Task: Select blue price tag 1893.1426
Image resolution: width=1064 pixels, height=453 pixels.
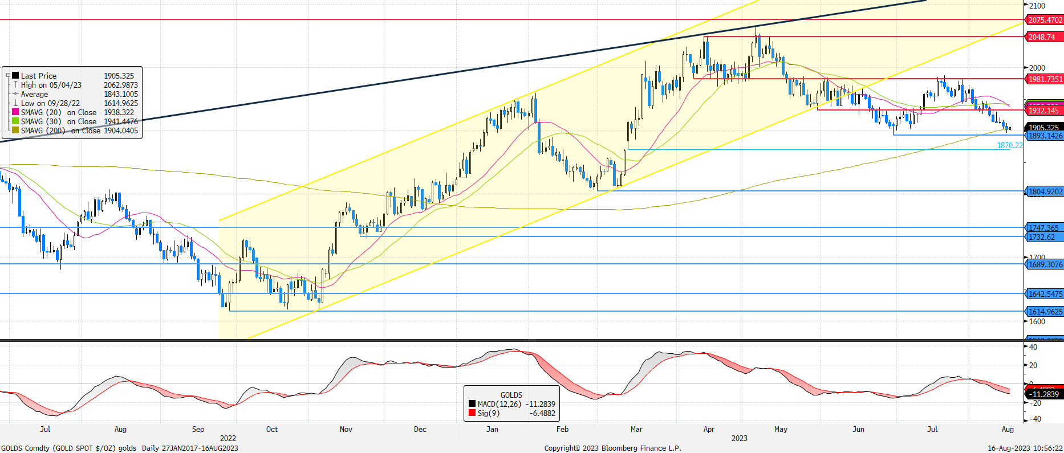Action: tap(1045, 136)
